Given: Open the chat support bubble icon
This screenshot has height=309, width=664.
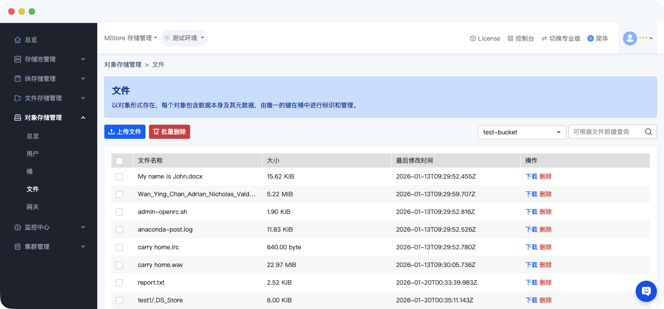Looking at the screenshot, I should (646, 291).
